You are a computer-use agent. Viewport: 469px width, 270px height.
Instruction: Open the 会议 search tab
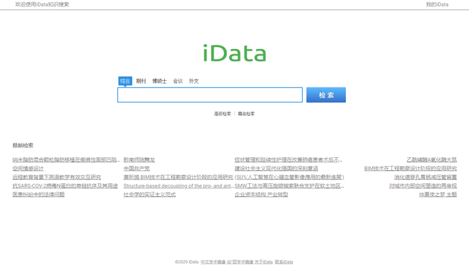click(178, 81)
